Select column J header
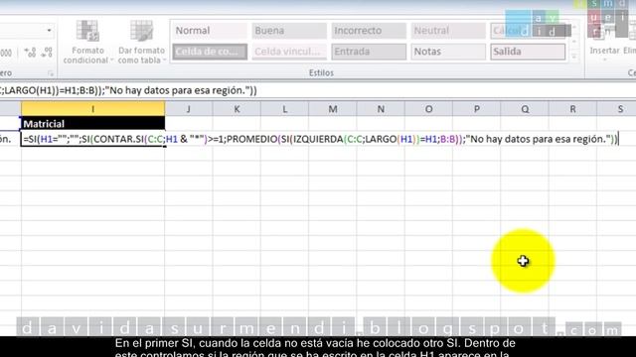The height and width of the screenshot is (357, 636). [x=189, y=109]
